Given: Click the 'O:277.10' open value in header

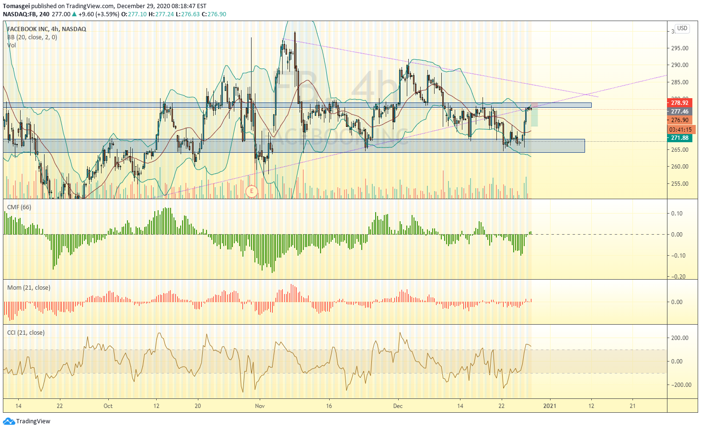Looking at the screenshot, I should pos(134,14).
